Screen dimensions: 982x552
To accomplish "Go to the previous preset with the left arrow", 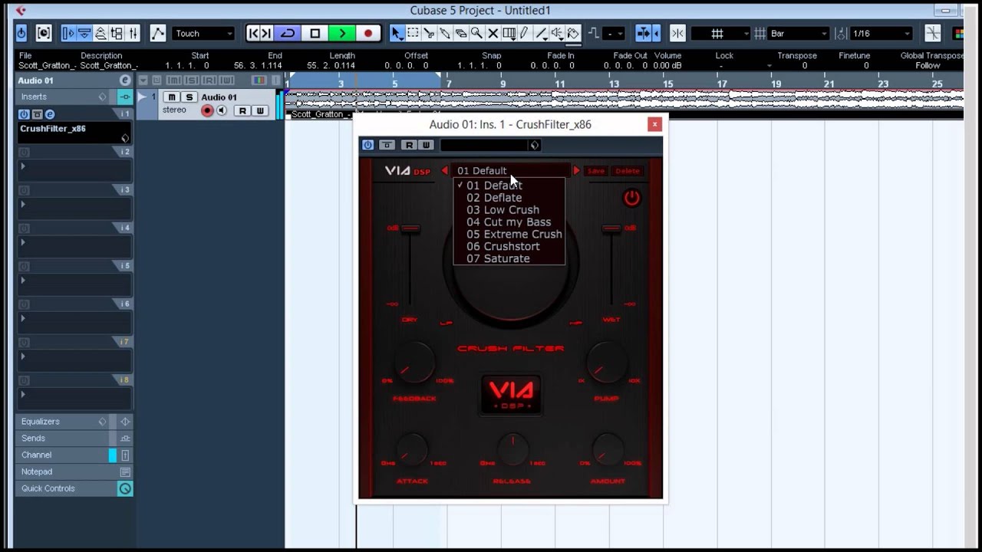I will (x=445, y=171).
